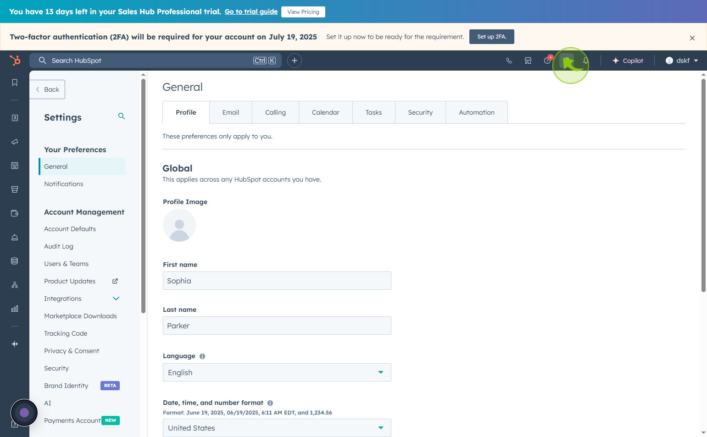Click the settings sidebar scrollbar
The width and height of the screenshot is (707, 437).
point(143,196)
